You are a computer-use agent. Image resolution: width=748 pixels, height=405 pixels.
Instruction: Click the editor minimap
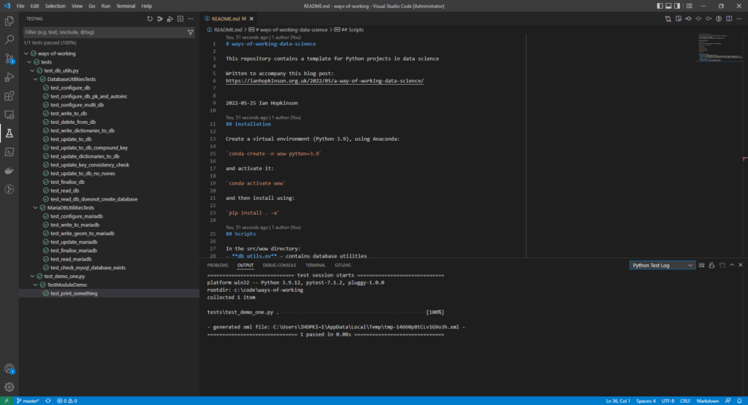pyautogui.click(x=720, y=47)
